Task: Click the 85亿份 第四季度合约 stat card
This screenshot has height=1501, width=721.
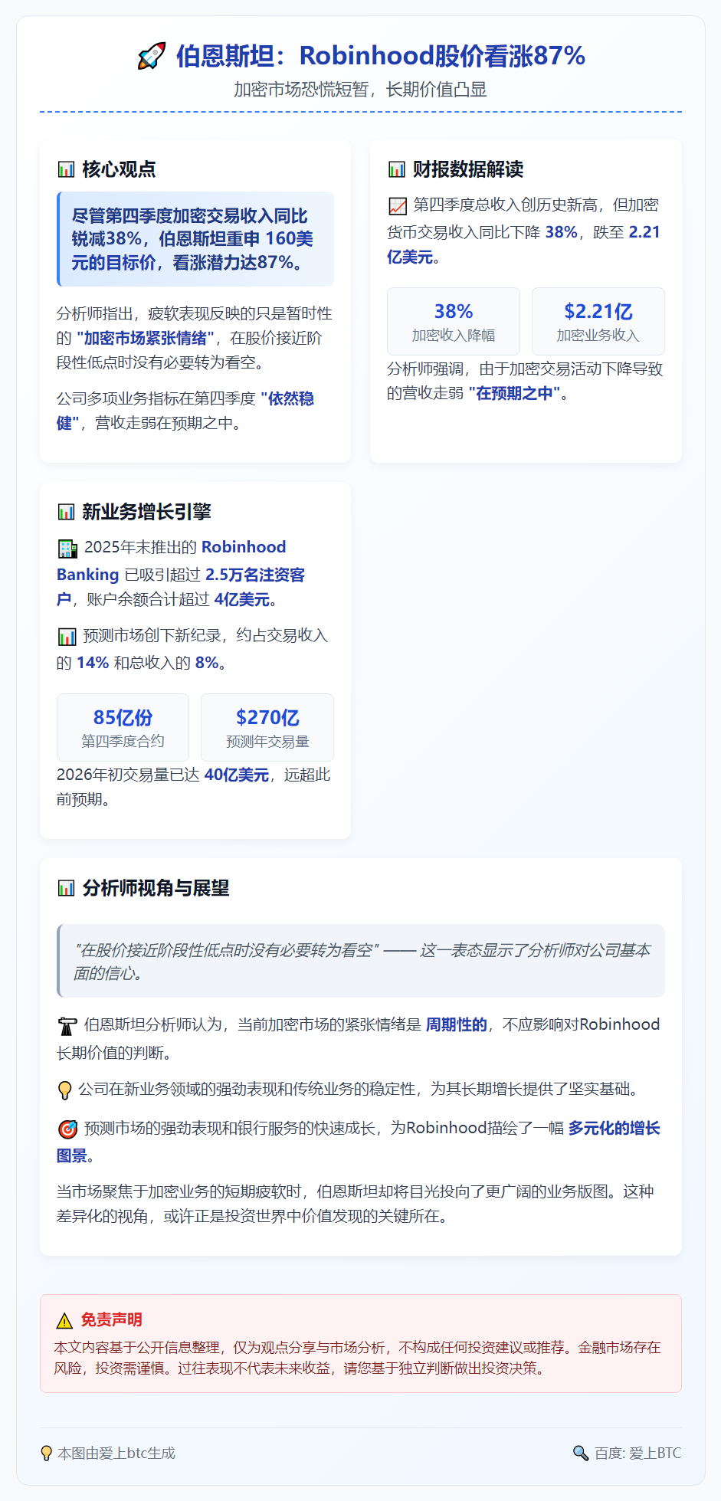Action: pos(123,727)
